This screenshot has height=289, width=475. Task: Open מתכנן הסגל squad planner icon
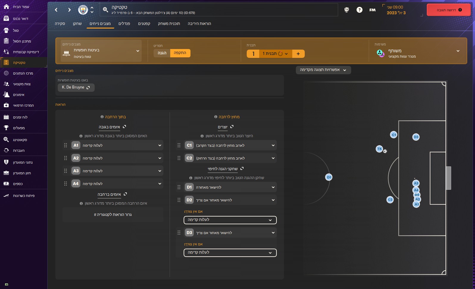pos(6,41)
